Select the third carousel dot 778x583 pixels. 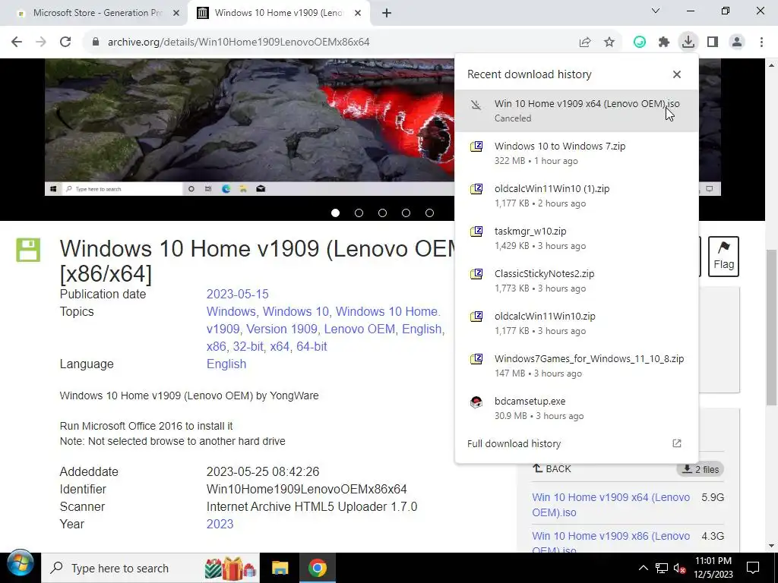[x=382, y=213]
